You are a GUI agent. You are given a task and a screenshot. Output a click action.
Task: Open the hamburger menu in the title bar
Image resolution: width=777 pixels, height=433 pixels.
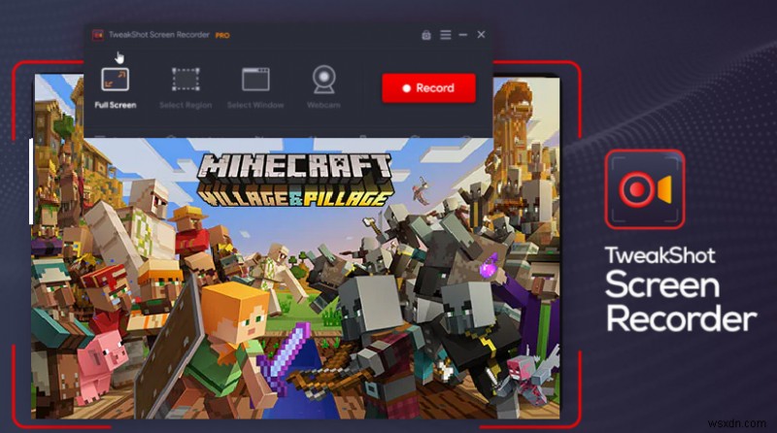point(446,35)
